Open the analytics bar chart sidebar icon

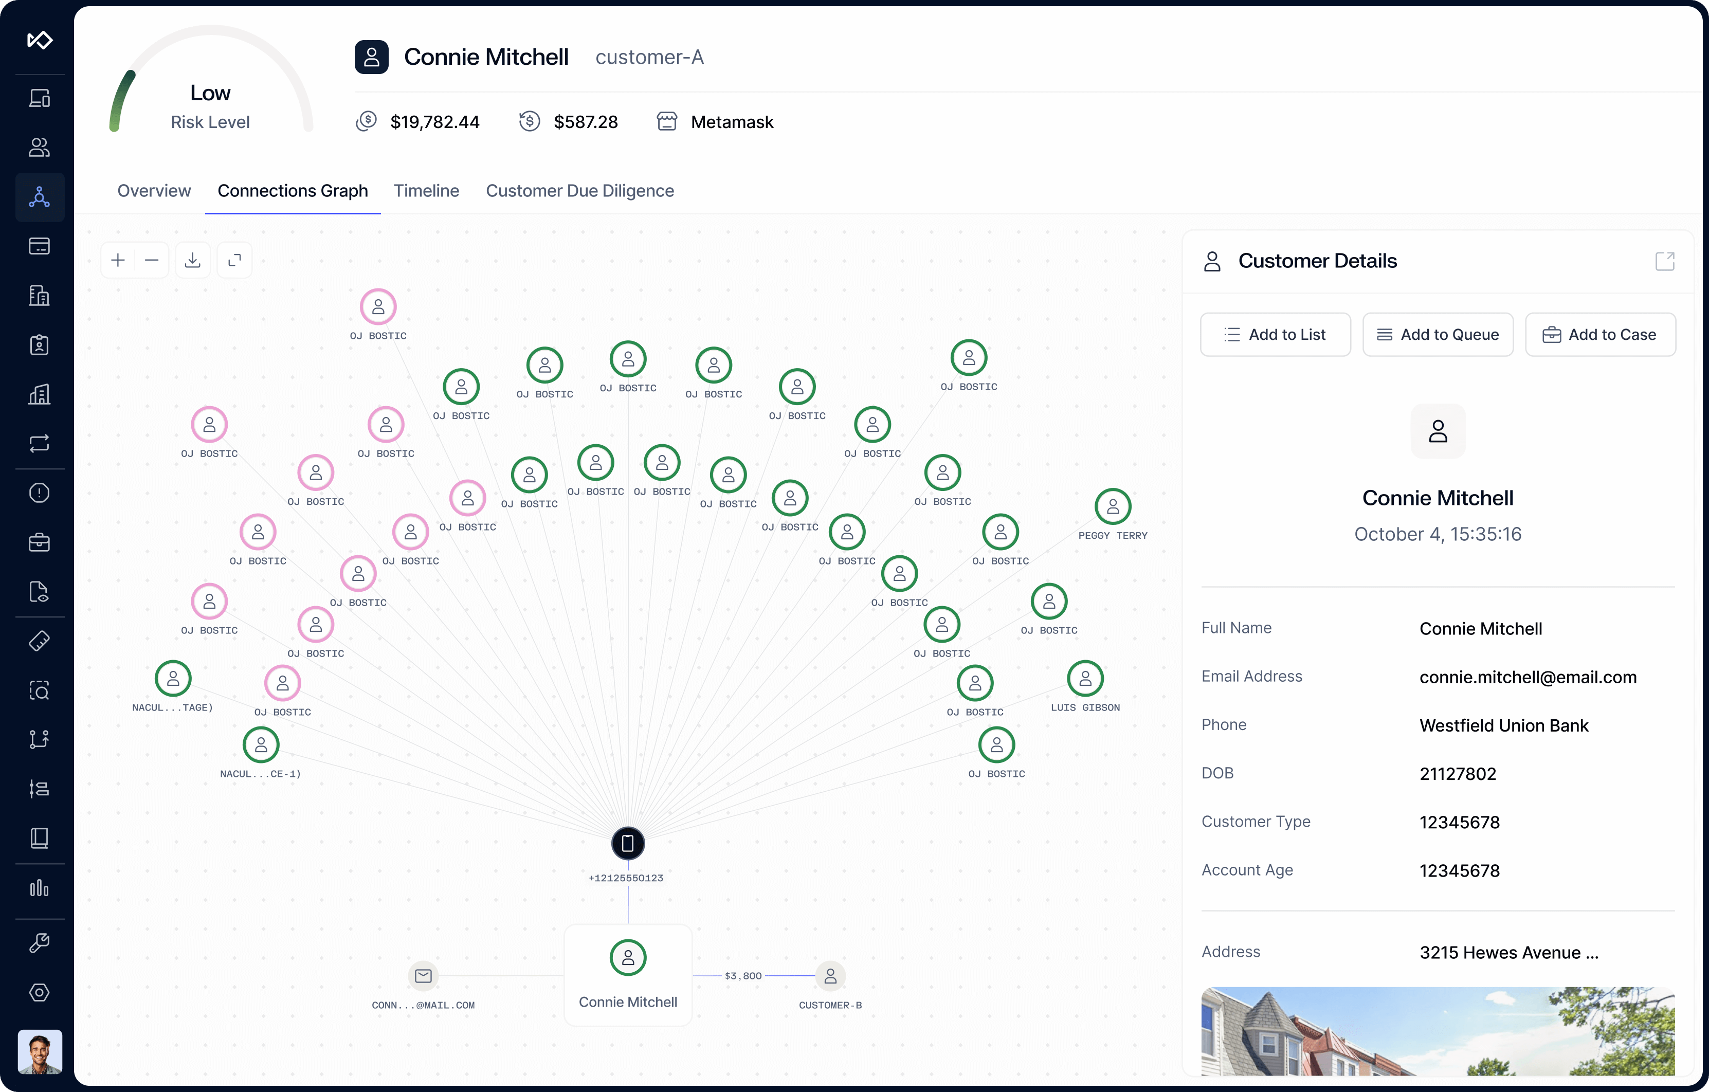[x=39, y=888]
